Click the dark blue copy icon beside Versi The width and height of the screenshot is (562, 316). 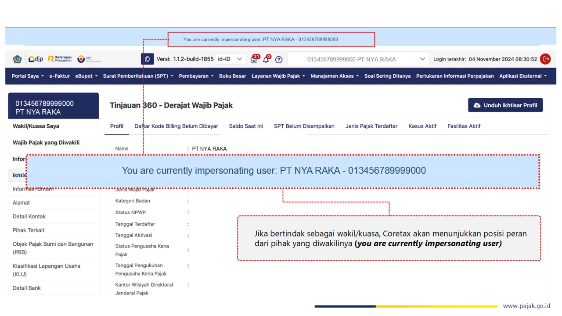click(147, 59)
